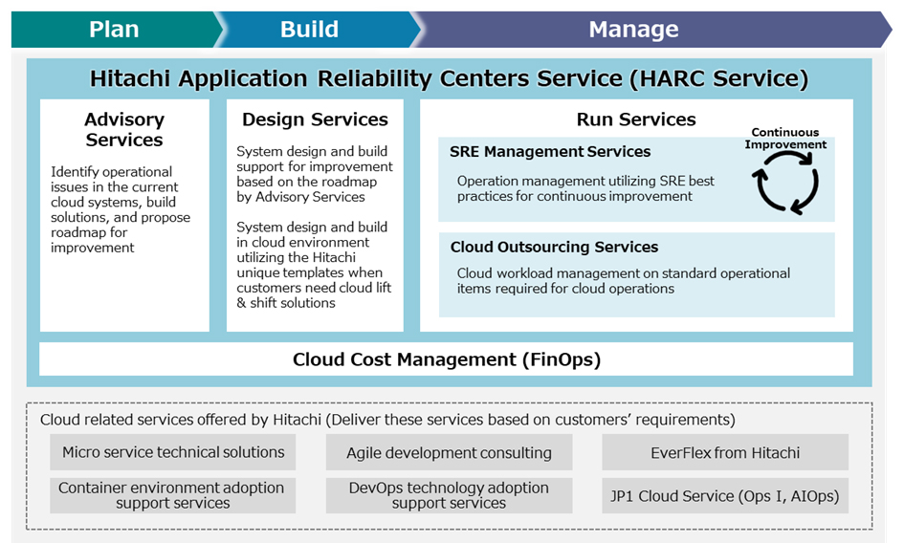Select the Plan phase arrow
The image size is (904, 543).
(x=114, y=30)
